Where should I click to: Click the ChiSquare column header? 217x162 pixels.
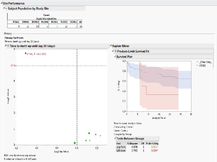(x=132, y=143)
